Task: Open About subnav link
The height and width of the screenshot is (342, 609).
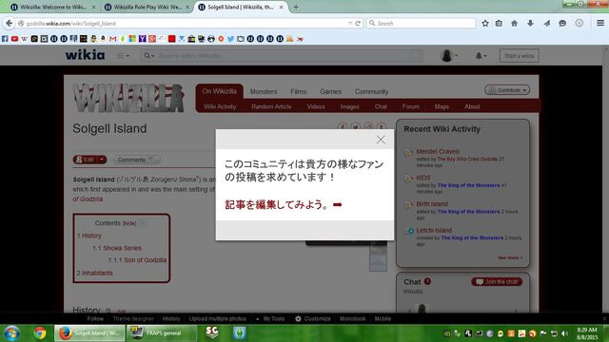Action: point(472,106)
